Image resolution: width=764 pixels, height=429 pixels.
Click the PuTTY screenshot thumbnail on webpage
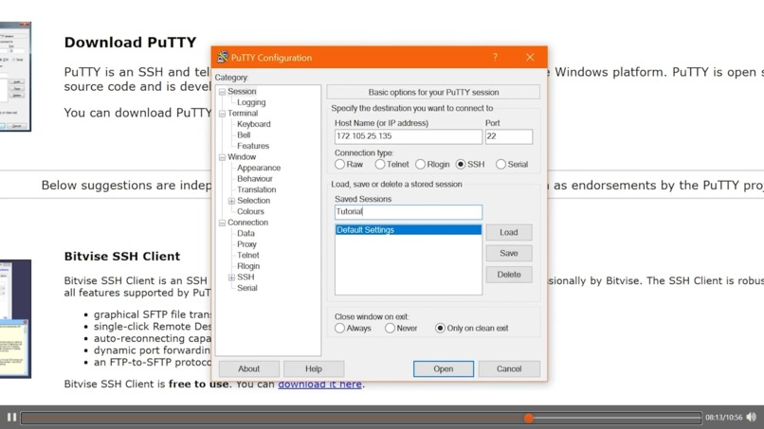click(x=15, y=77)
